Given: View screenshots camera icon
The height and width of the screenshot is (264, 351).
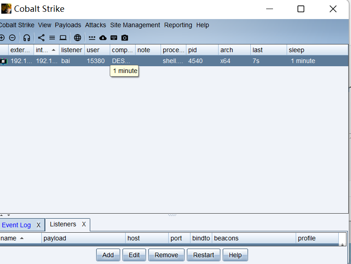Looking at the screenshot, I should point(125,38).
